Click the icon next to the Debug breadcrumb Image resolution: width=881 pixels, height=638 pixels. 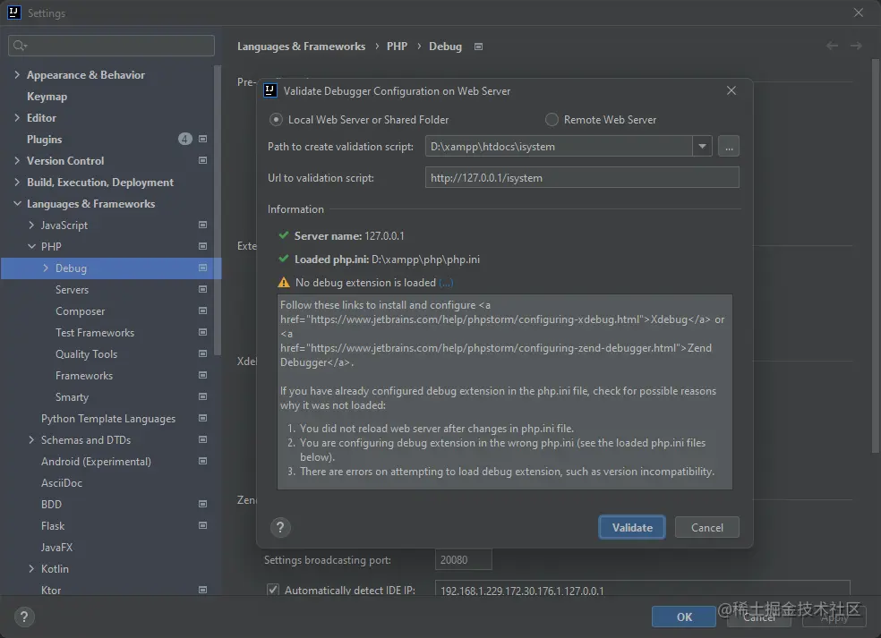478,47
